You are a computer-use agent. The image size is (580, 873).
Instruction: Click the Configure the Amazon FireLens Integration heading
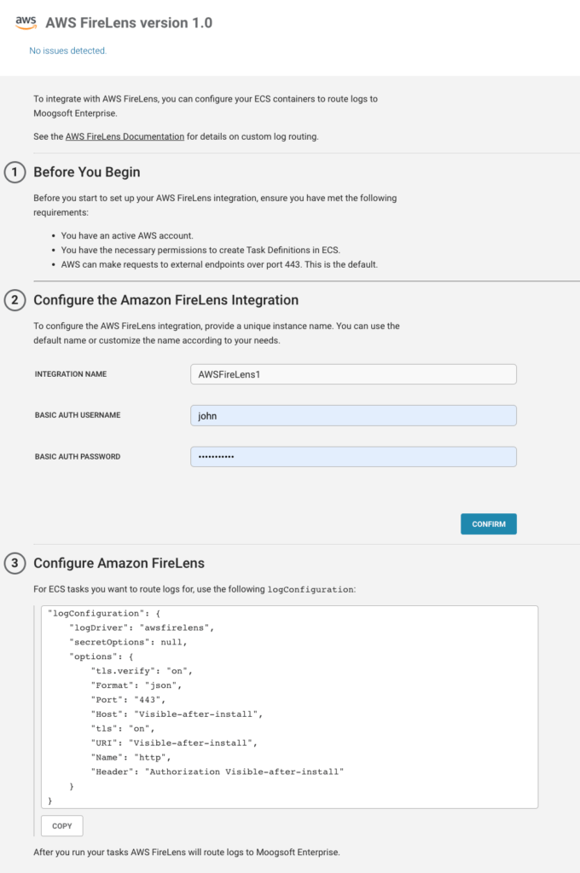pos(175,300)
